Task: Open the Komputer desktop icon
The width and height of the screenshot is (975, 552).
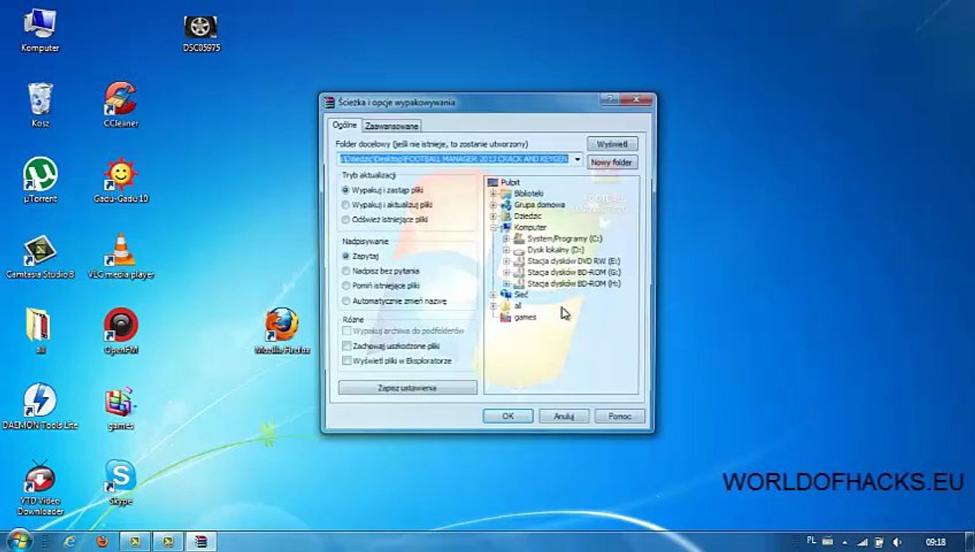Action: (40, 31)
